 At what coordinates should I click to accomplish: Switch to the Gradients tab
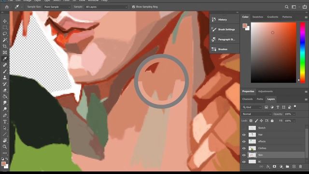point(272,17)
